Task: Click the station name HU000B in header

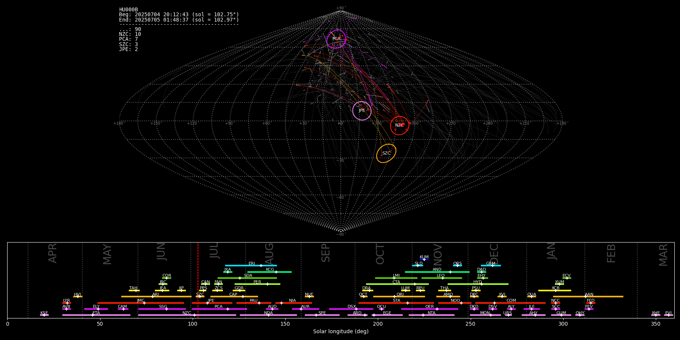Action: click(x=128, y=10)
